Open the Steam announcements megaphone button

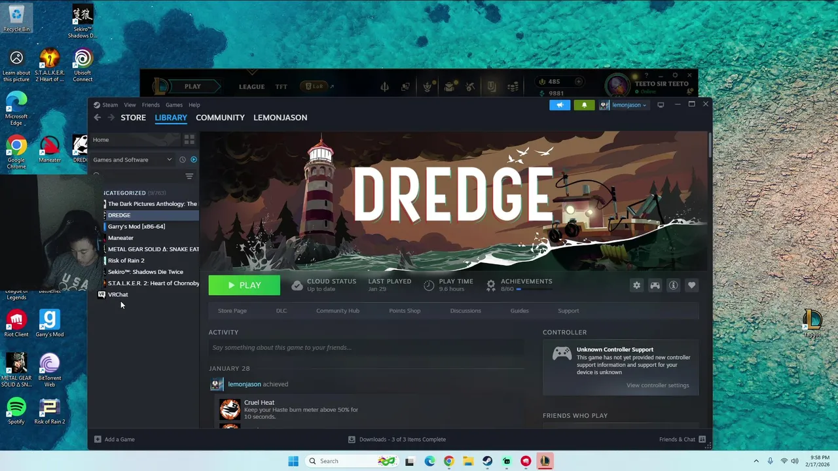[560, 105]
